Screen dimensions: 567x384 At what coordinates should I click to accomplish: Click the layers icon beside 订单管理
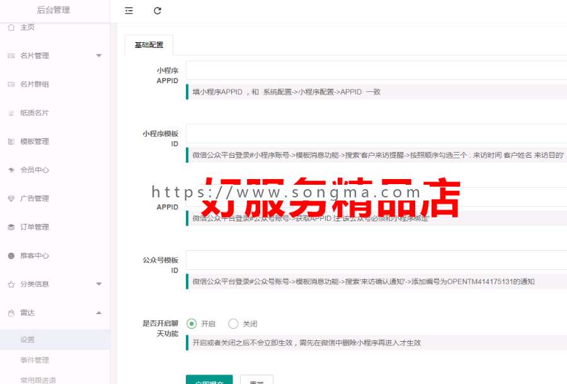(x=11, y=227)
